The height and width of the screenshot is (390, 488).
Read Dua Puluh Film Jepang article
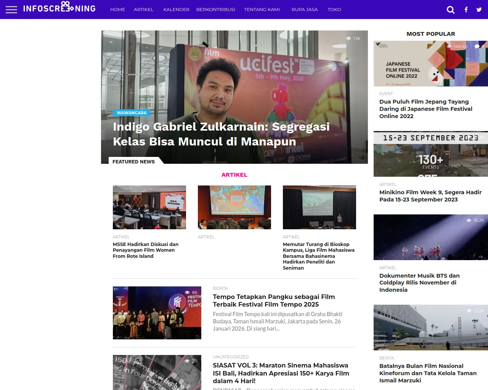(x=426, y=109)
